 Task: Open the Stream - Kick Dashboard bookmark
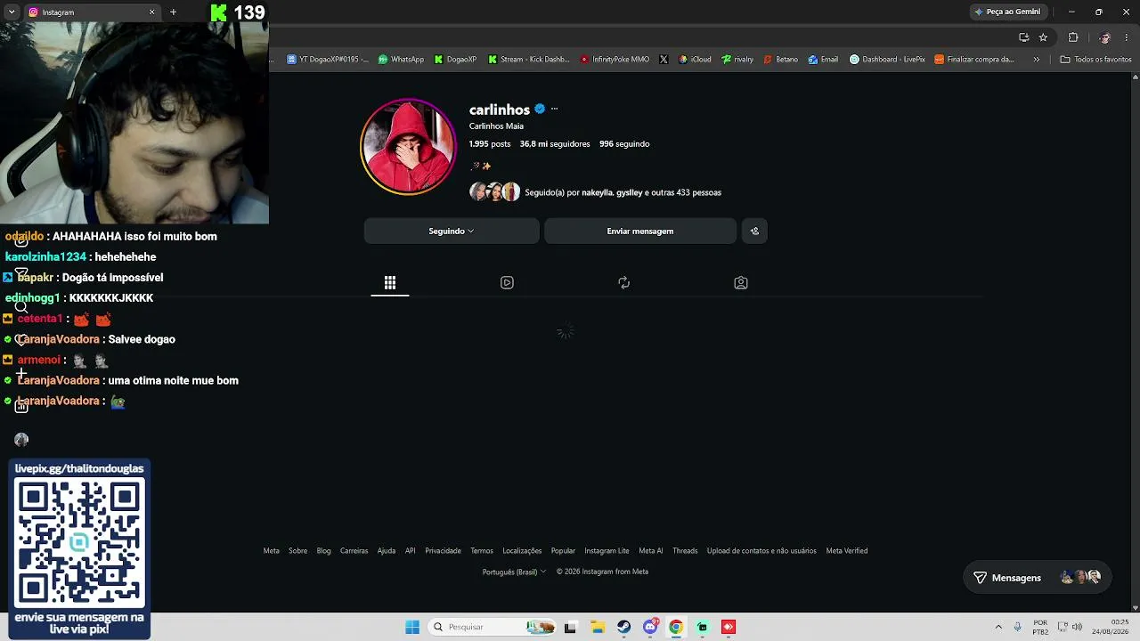[x=529, y=60]
